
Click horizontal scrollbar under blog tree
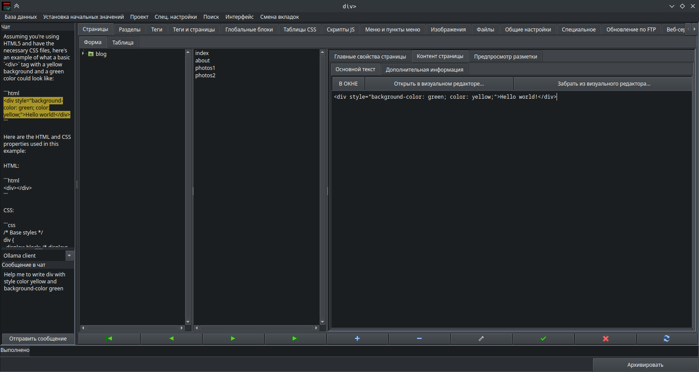(132, 328)
